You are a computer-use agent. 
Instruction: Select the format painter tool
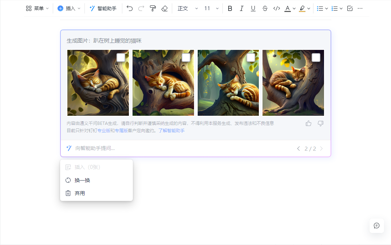(x=153, y=8)
